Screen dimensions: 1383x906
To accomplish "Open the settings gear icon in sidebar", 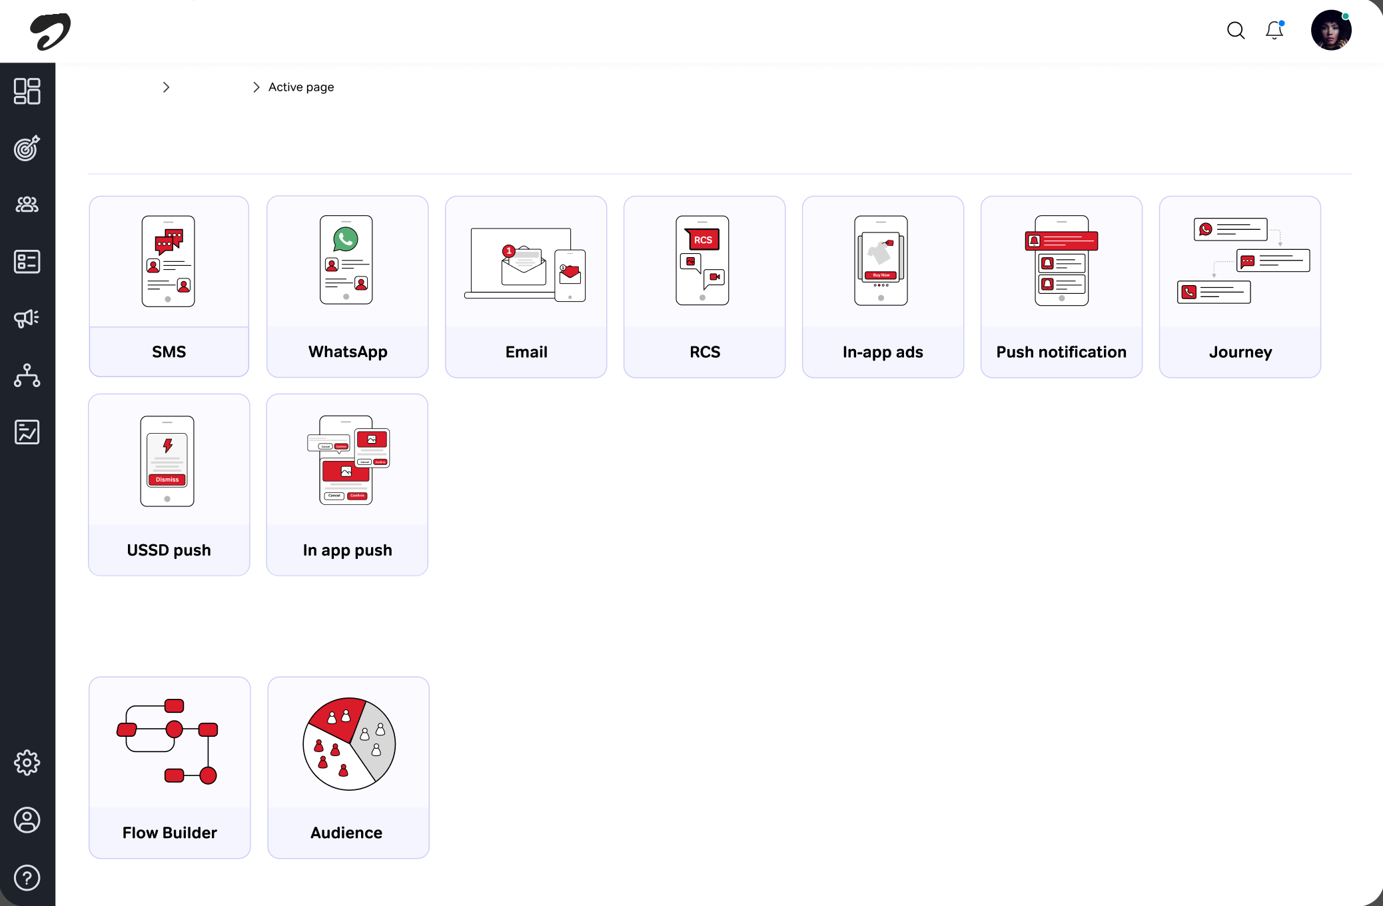I will click(27, 763).
